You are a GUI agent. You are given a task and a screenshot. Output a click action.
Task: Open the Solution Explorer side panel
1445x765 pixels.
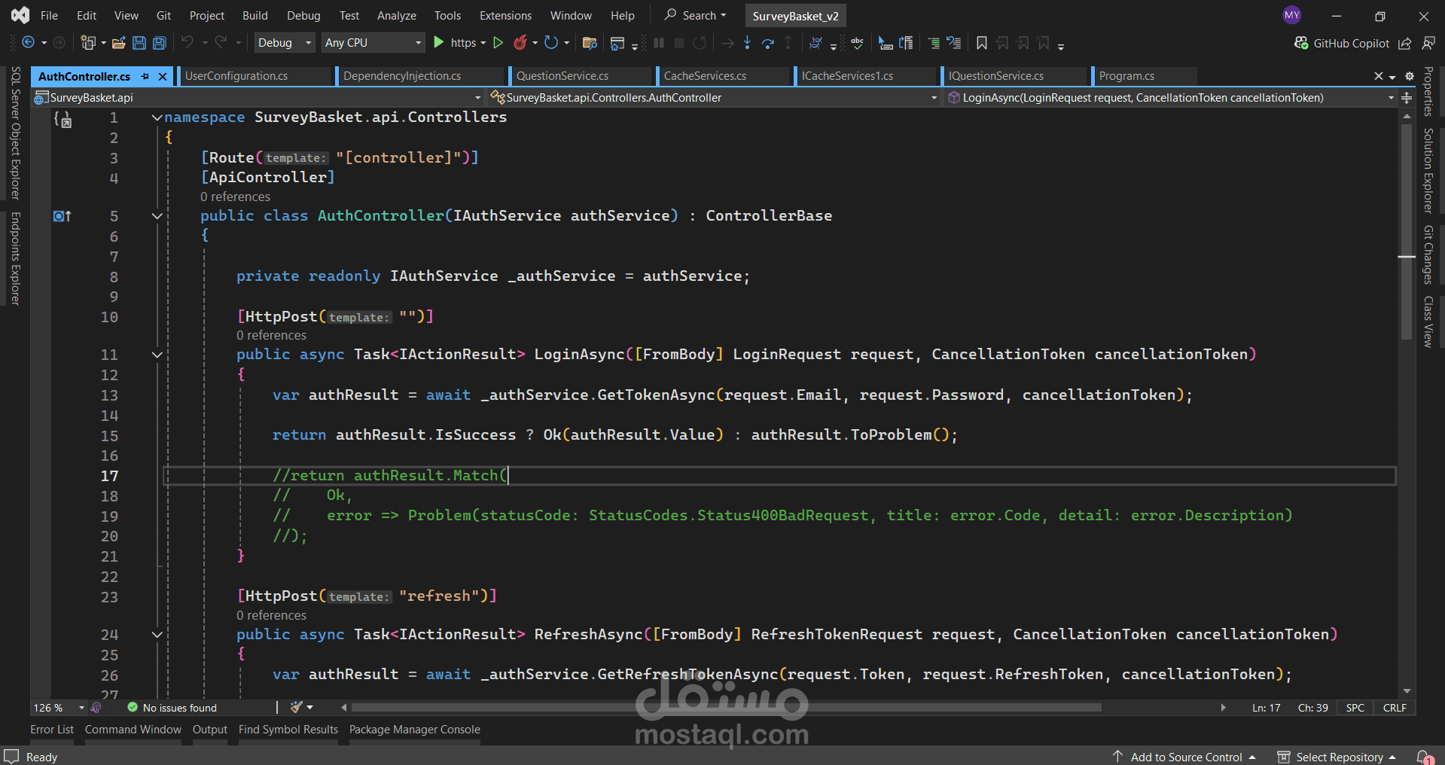[x=1428, y=170]
